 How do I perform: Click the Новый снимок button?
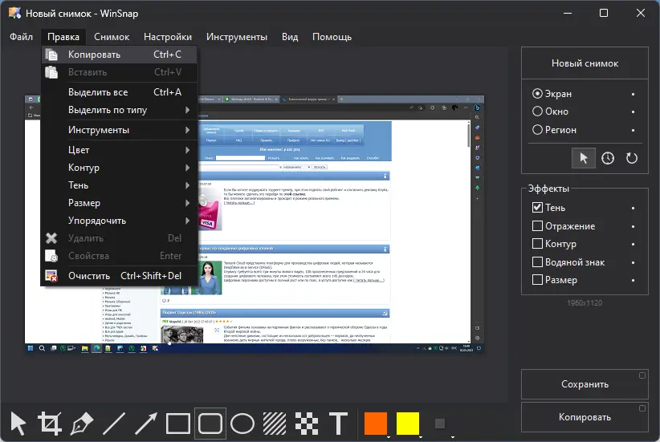585,63
